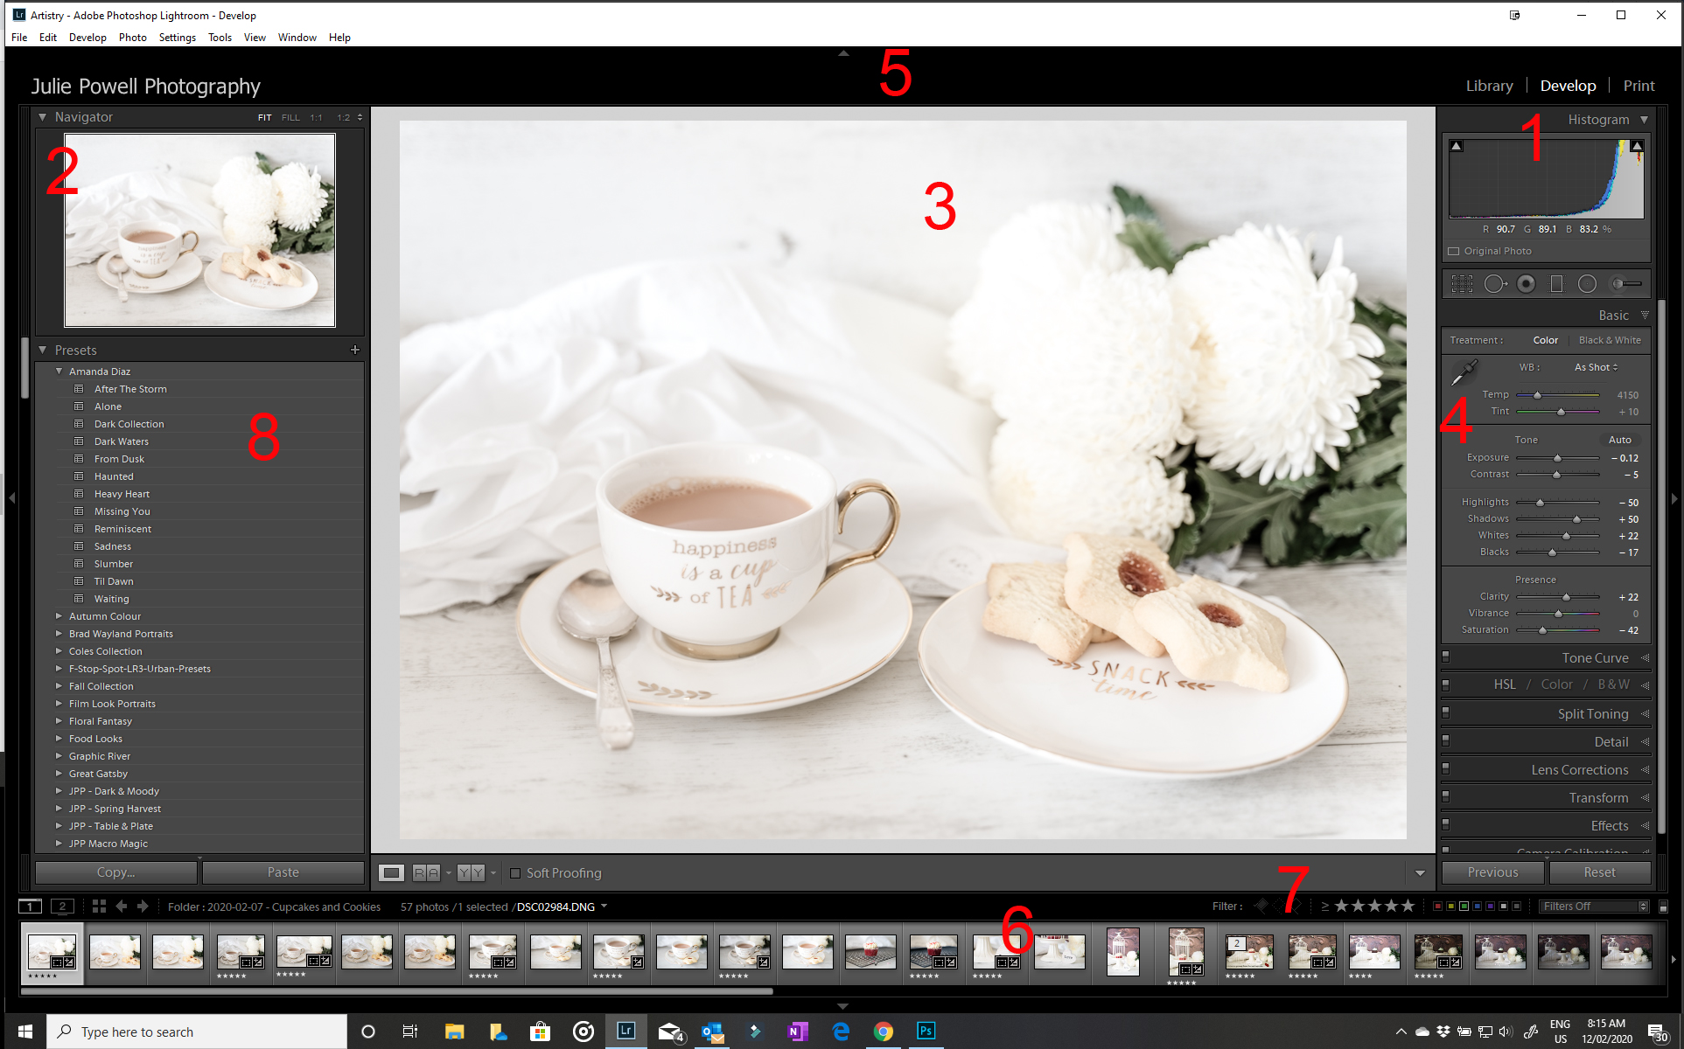Filter by flagged photos icon

(1261, 906)
